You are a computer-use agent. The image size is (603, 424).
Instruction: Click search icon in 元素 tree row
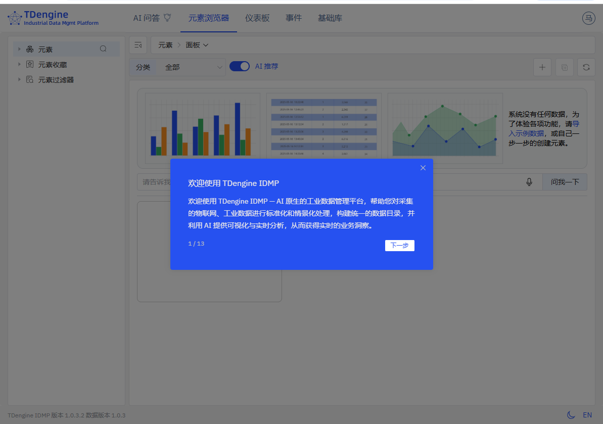[103, 49]
